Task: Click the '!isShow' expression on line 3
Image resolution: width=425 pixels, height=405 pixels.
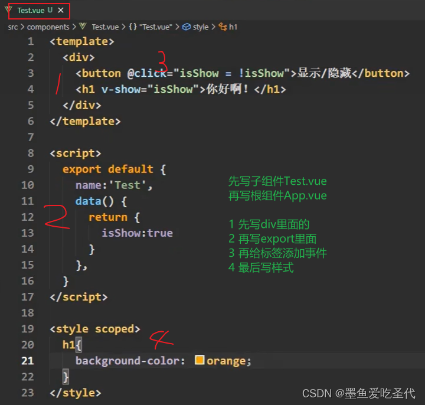Action: tap(261, 73)
